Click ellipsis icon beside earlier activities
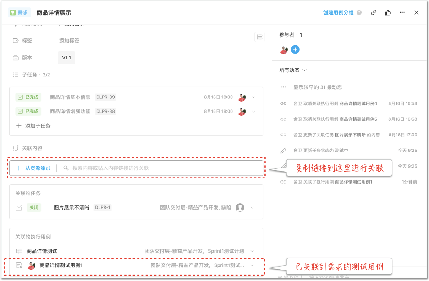The image size is (429, 281). tap(283, 87)
